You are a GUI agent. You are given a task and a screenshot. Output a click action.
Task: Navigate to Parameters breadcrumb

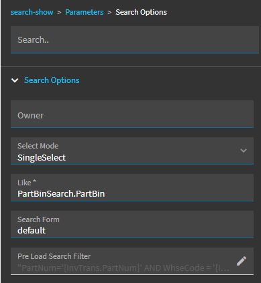(85, 12)
